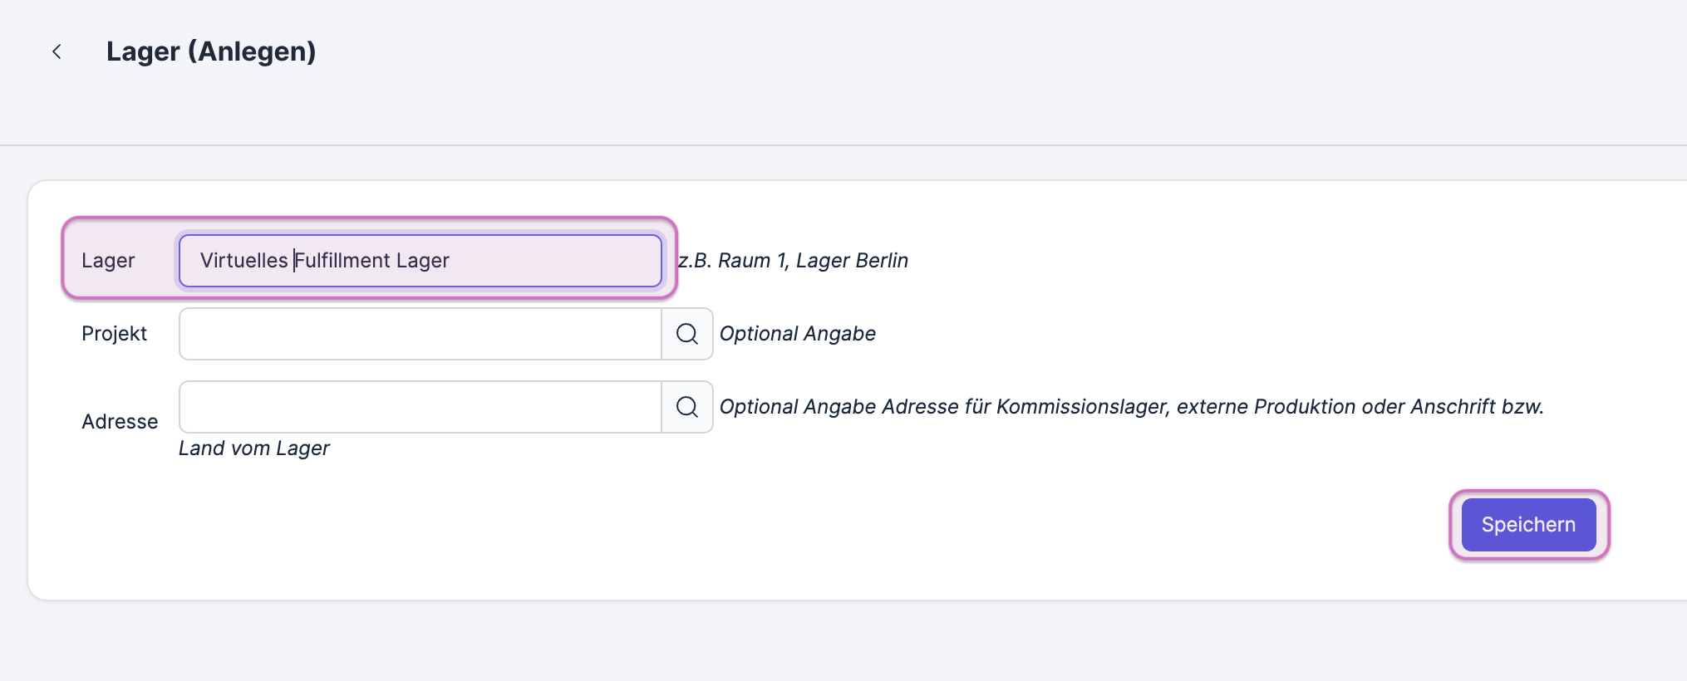The image size is (1687, 681).
Task: Open the Adresse lookup magnifier
Action: (x=687, y=407)
